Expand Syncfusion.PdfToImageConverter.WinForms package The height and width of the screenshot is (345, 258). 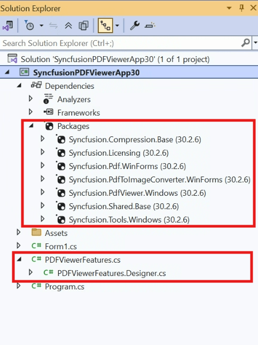tap(43, 179)
